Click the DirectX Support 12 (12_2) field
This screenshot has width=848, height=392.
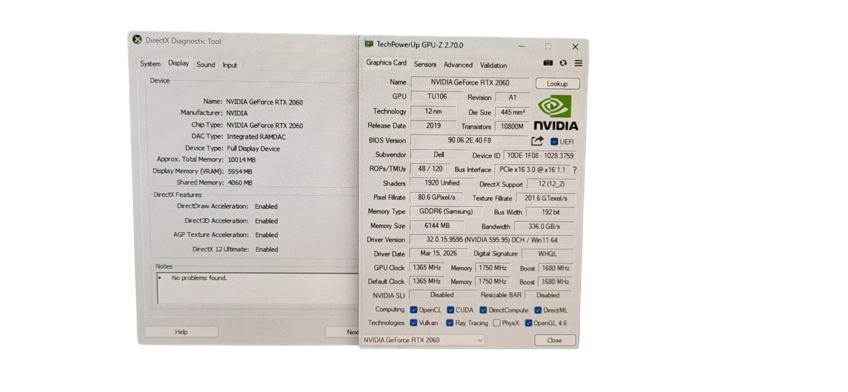(x=551, y=184)
